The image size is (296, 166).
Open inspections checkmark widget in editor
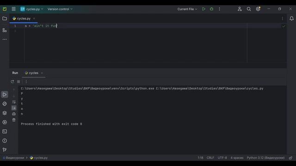[284, 26]
